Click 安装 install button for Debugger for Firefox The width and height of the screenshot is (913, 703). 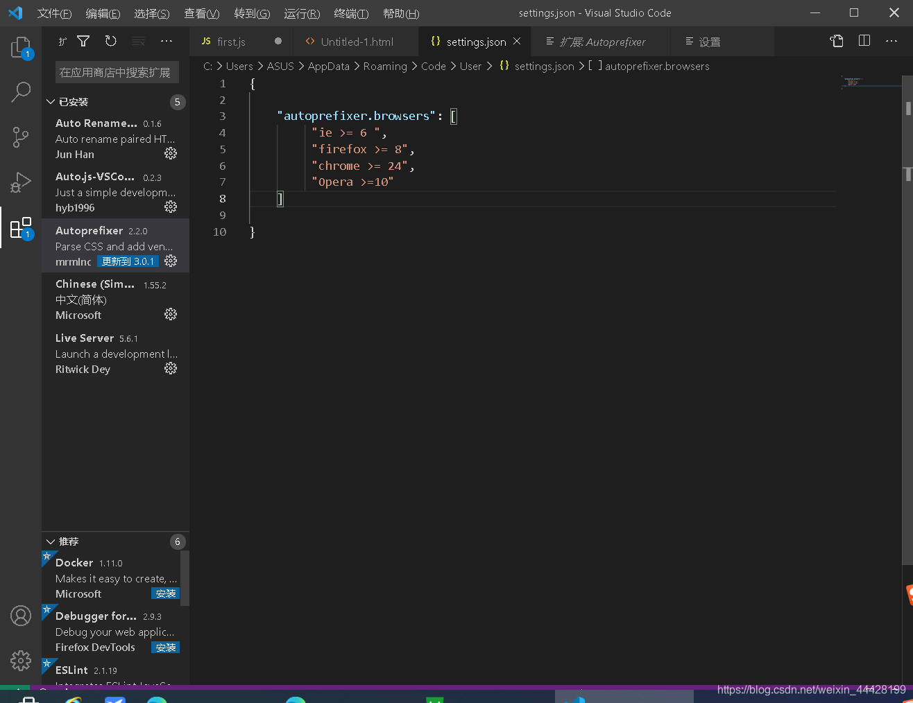click(166, 648)
